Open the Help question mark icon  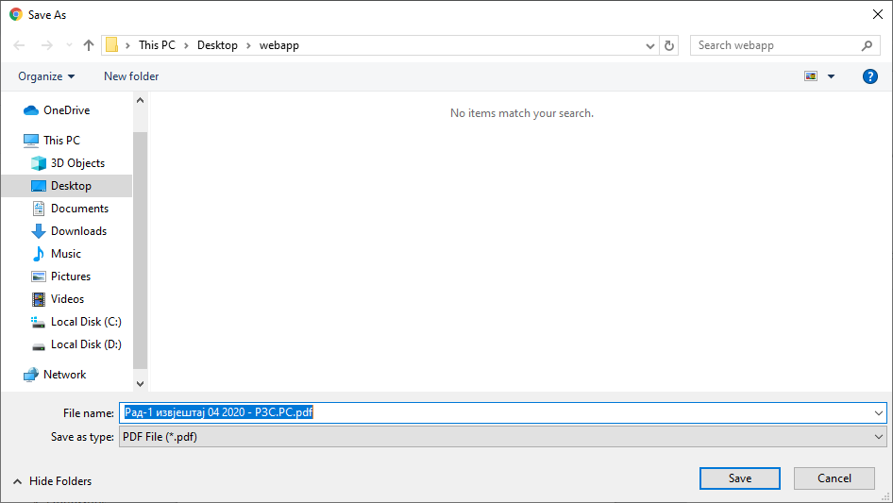coord(870,76)
